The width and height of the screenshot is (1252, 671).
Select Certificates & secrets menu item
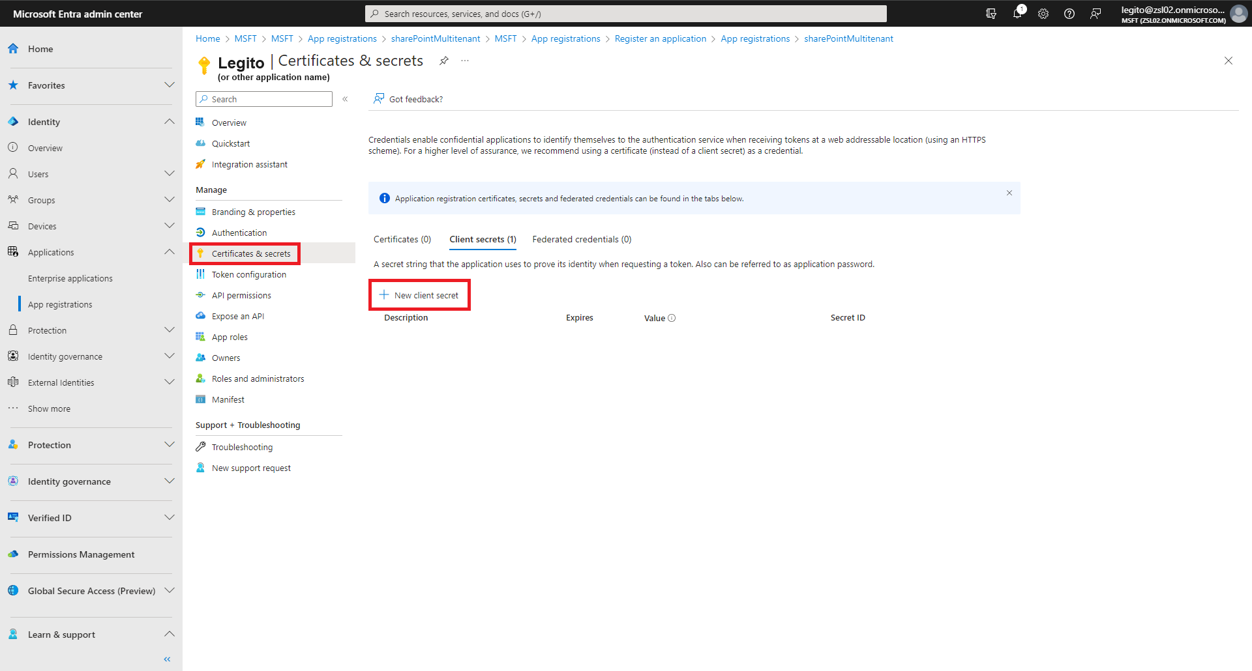250,253
